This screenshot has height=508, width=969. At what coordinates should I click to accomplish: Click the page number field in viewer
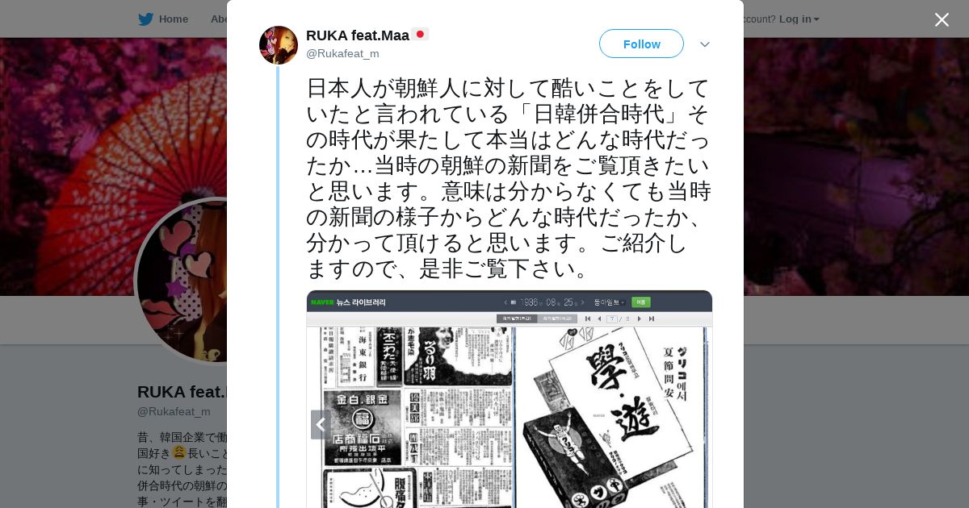(612, 319)
